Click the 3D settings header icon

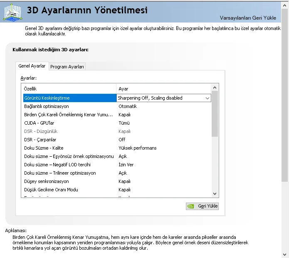pyautogui.click(x=12, y=11)
